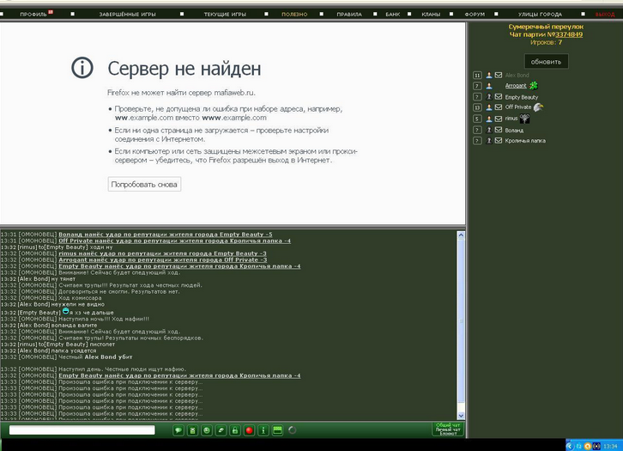Click the first green chat bubble icon
Image resolution: width=623 pixels, height=451 pixels.
click(x=178, y=430)
